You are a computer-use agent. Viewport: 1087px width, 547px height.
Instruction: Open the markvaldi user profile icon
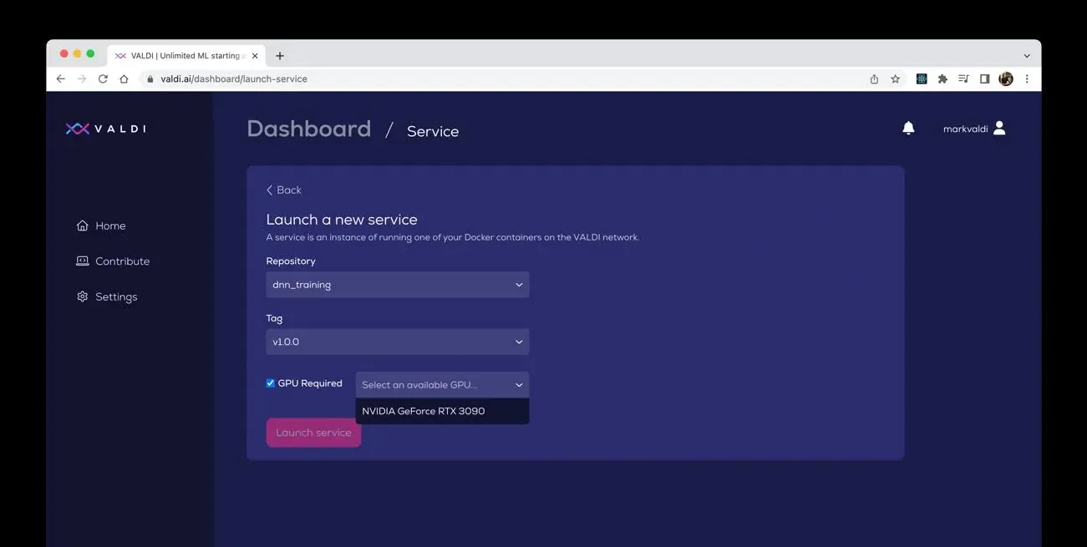[999, 128]
